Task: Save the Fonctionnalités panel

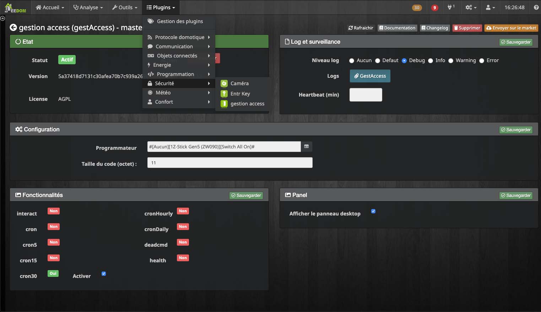Action: click(x=246, y=196)
